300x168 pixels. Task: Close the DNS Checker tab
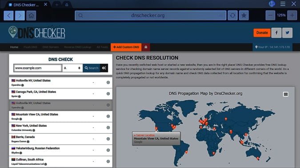click(45, 4)
